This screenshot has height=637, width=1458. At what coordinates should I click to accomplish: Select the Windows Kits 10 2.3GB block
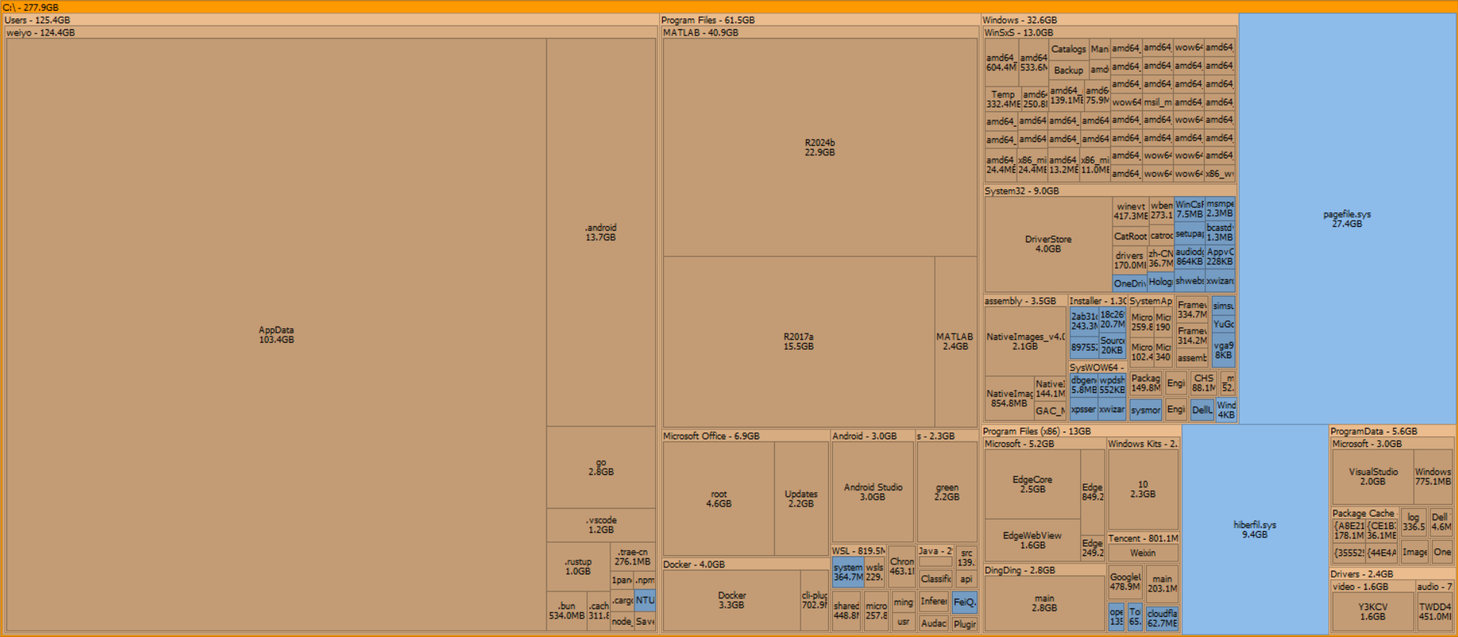tap(1143, 490)
